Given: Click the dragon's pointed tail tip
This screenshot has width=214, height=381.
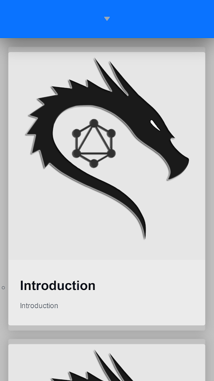Looking at the screenshot, I should tap(144, 231).
